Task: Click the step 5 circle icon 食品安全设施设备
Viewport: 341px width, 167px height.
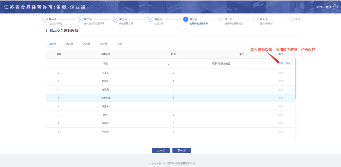Action: [185, 19]
